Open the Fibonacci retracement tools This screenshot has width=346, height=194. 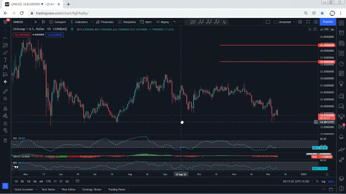point(5,45)
